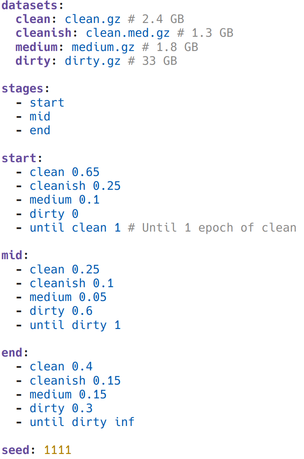Screen dimensions: 304x459
Task: Click the 'Until 1 epoch of clean' comment
Action: click(x=219, y=228)
